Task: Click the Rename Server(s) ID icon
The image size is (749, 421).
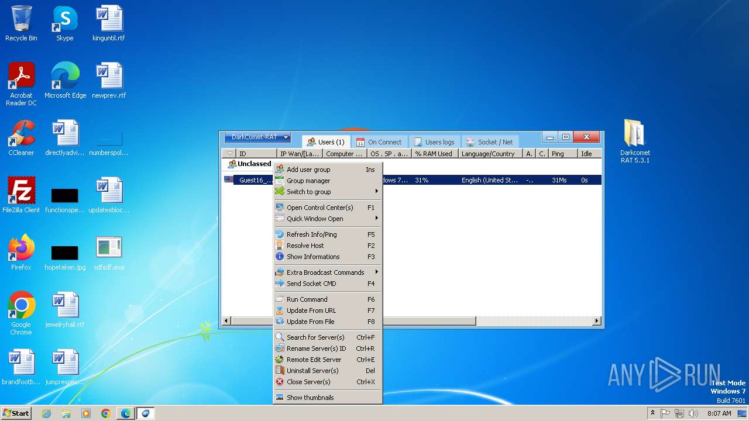Action: (280, 348)
